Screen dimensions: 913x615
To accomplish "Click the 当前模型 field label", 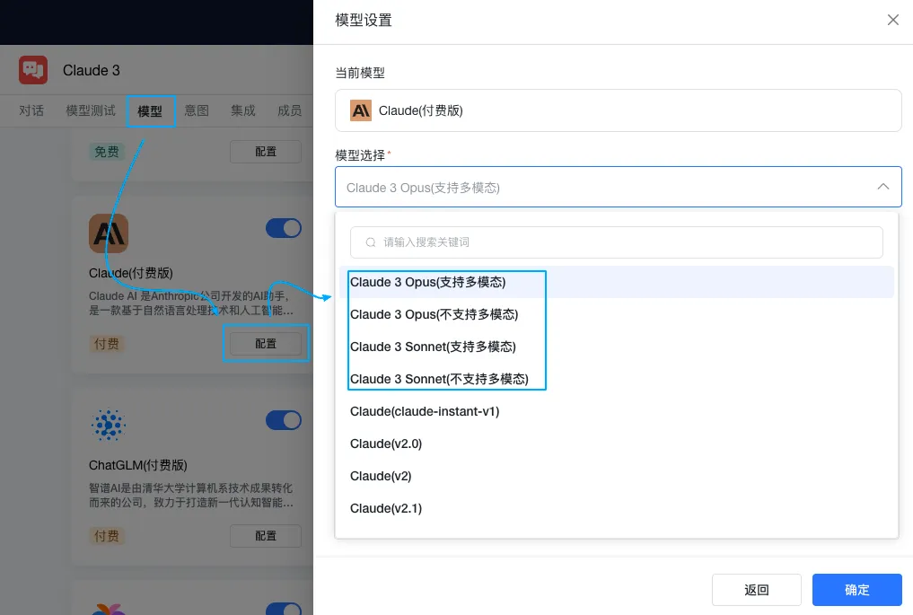I will click(x=360, y=73).
